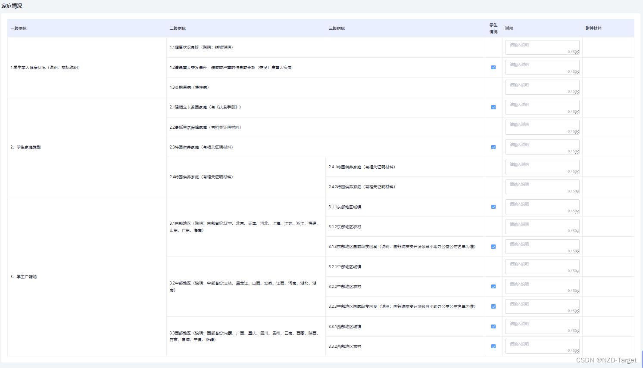
Task: Uncheck 学生情况 for 3.2.2 中部地区农村
Action: point(493,286)
